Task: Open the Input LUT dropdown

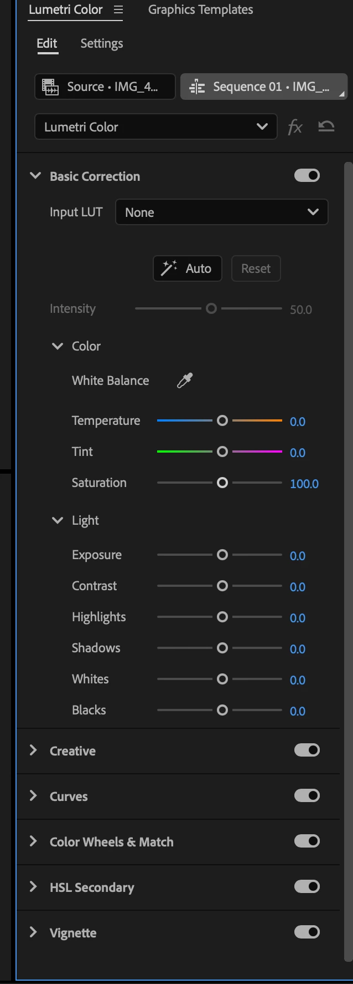Action: pos(221,212)
